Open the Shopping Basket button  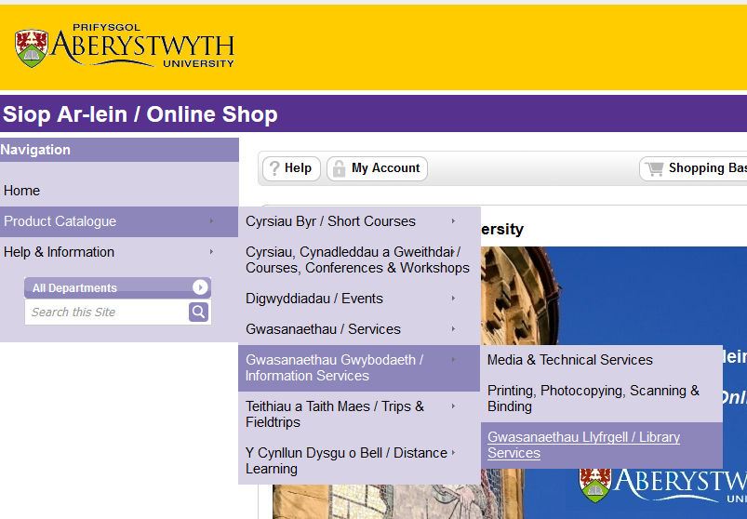click(693, 168)
